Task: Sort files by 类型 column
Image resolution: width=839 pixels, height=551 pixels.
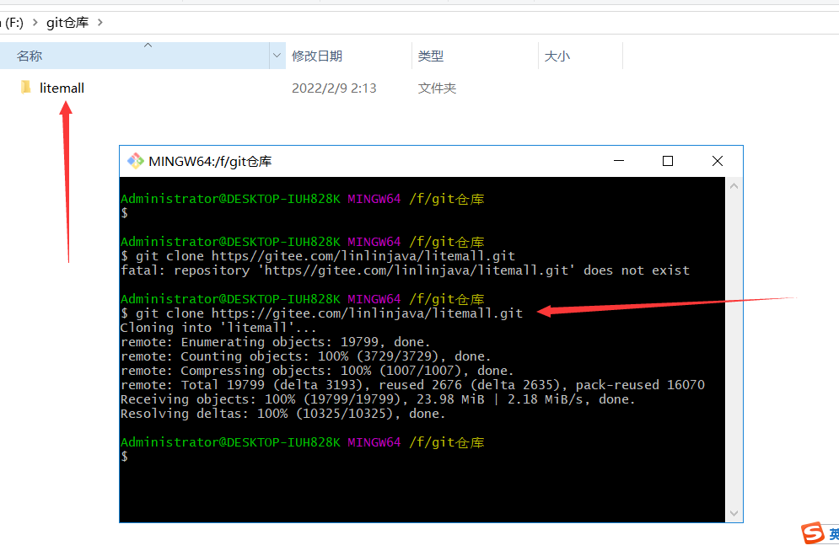Action: (x=475, y=56)
